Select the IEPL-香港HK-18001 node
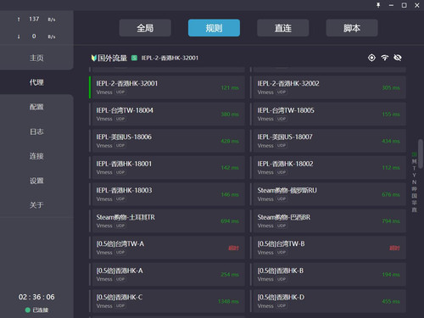The image size is (424, 318). click(x=167, y=168)
